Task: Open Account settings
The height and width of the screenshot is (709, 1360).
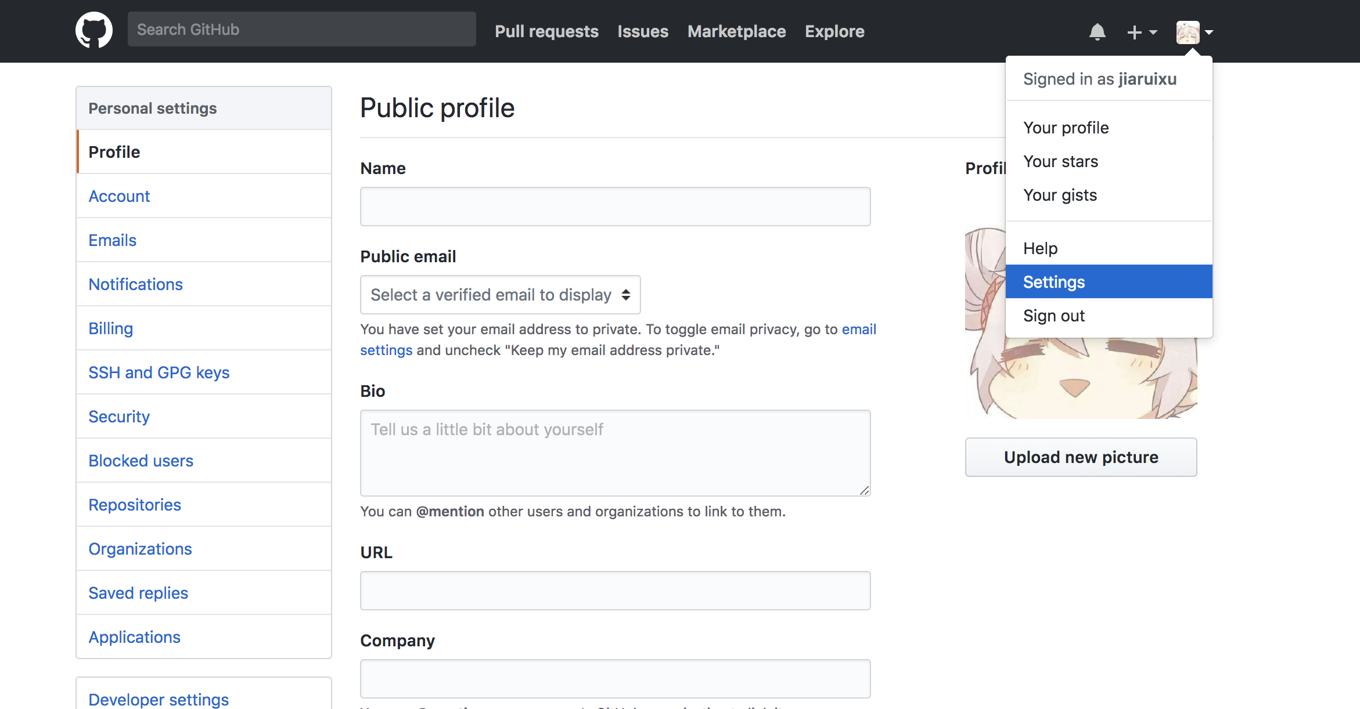Action: pos(204,196)
